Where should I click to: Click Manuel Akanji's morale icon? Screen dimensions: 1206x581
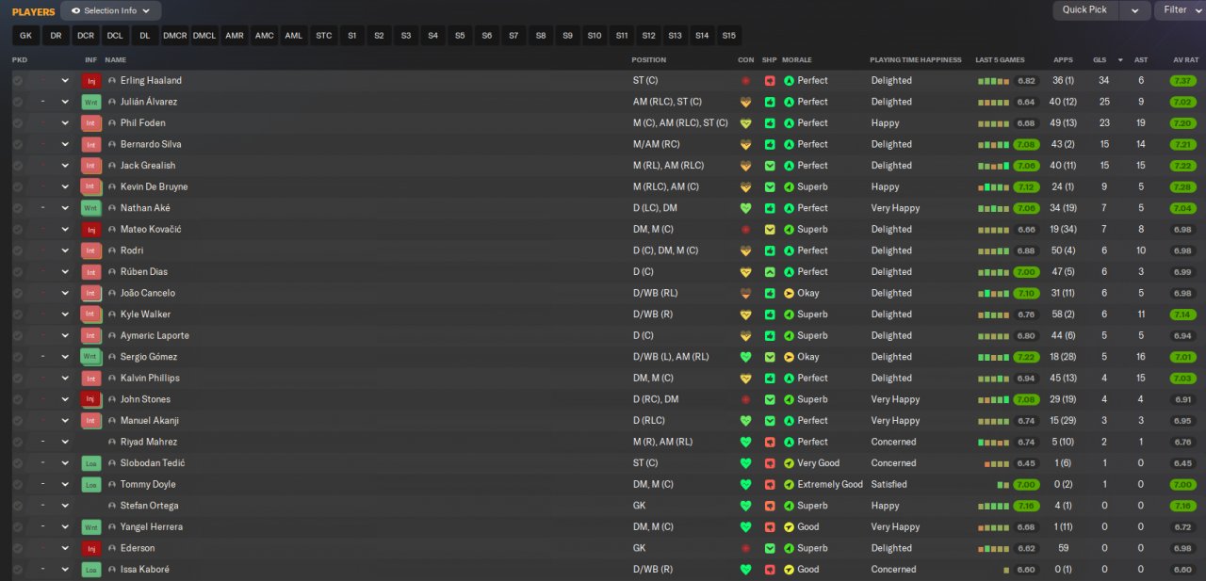click(x=790, y=421)
